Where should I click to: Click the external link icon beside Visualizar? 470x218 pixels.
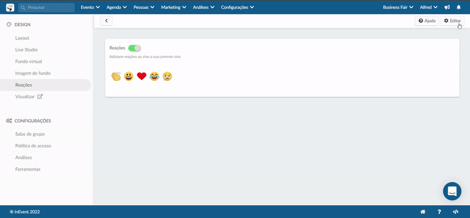(40, 97)
